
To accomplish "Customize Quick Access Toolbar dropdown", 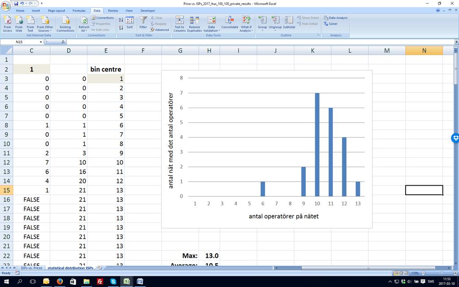I will pos(42,4).
